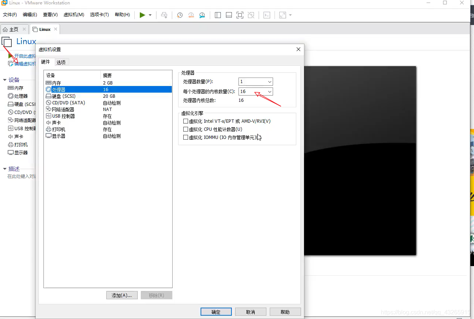Take a snapshot using the clock-plus icon
The height and width of the screenshot is (319, 474).
tap(180, 15)
